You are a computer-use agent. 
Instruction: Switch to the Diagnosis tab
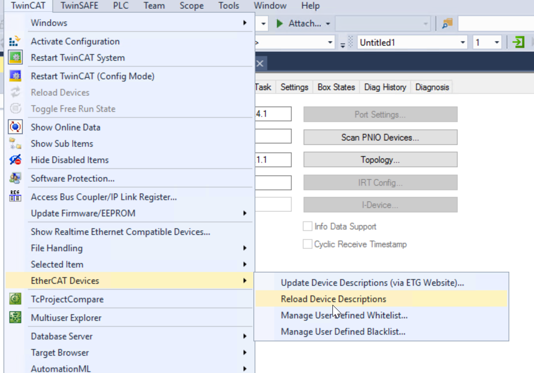(x=432, y=87)
